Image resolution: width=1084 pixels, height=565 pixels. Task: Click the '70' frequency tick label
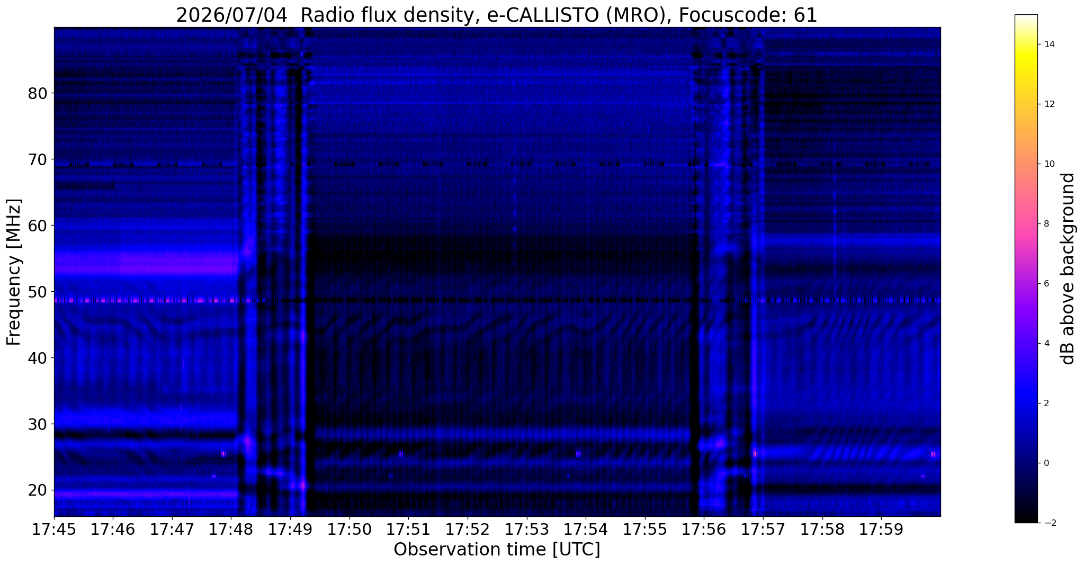[38, 160]
